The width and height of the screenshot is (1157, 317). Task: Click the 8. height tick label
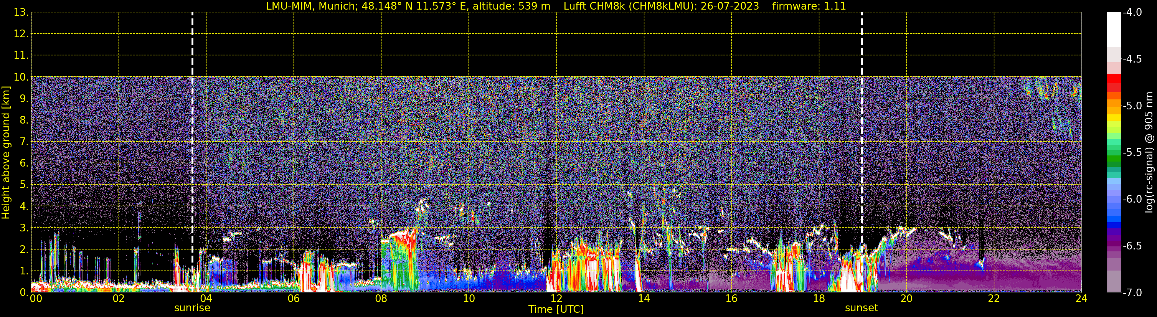pos(24,120)
